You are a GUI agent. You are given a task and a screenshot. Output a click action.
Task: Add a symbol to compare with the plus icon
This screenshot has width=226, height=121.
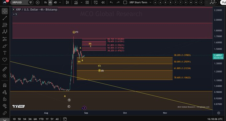(38, 2)
